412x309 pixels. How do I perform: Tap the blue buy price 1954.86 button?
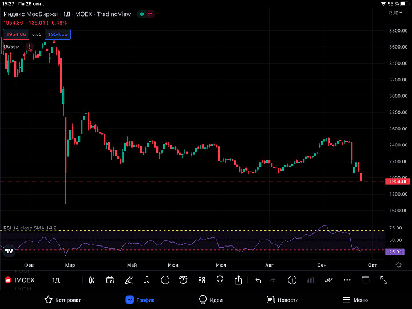[x=58, y=34]
